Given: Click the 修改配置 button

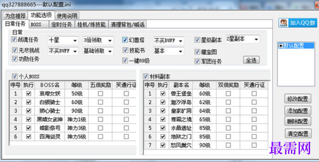Looking at the screenshot, I should pos(298,99).
